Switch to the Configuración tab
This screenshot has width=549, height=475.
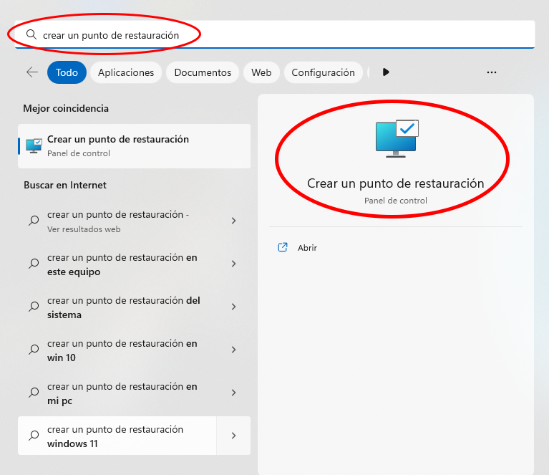[323, 72]
